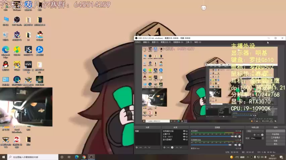
Task: Hide the 主播外设 source with its eye
Action: (184, 134)
